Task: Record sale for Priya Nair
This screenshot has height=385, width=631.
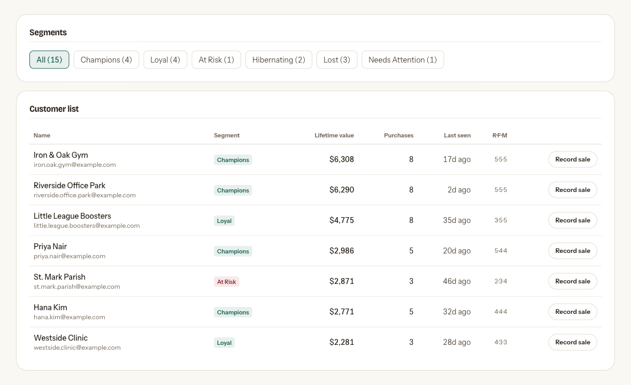Action: pos(573,251)
